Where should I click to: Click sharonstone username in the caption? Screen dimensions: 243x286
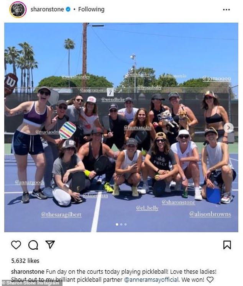pos(28,271)
